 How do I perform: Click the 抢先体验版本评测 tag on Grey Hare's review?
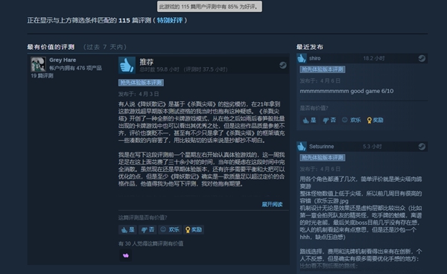tap(141, 83)
